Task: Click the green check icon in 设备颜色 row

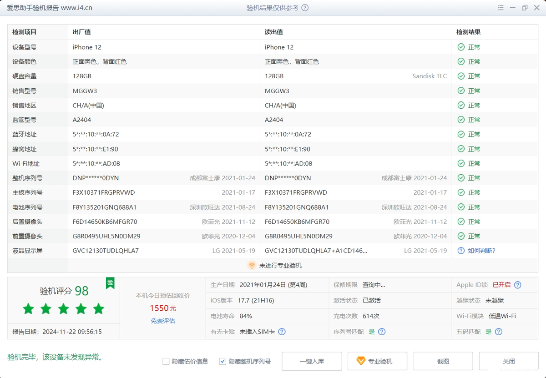Action: pos(461,61)
